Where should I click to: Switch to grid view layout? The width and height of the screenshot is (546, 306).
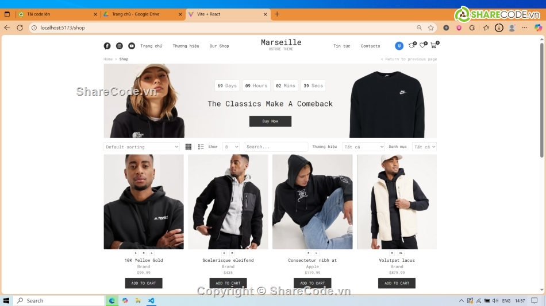[189, 147]
